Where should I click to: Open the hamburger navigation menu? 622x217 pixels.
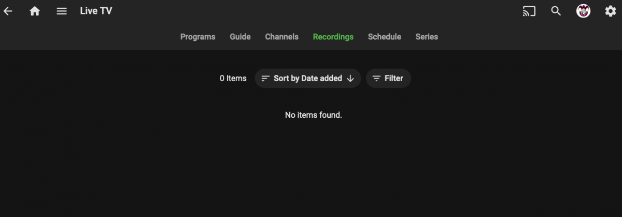pos(62,11)
